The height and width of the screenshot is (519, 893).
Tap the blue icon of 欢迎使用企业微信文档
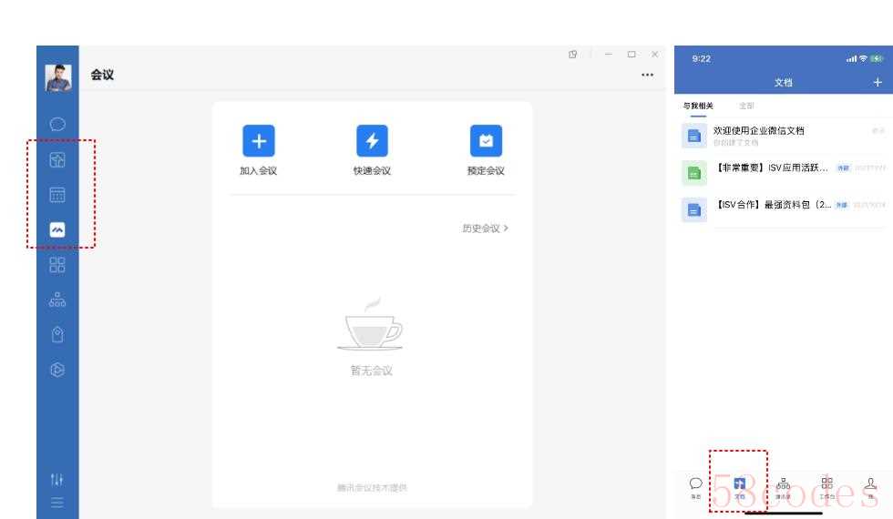click(x=694, y=136)
